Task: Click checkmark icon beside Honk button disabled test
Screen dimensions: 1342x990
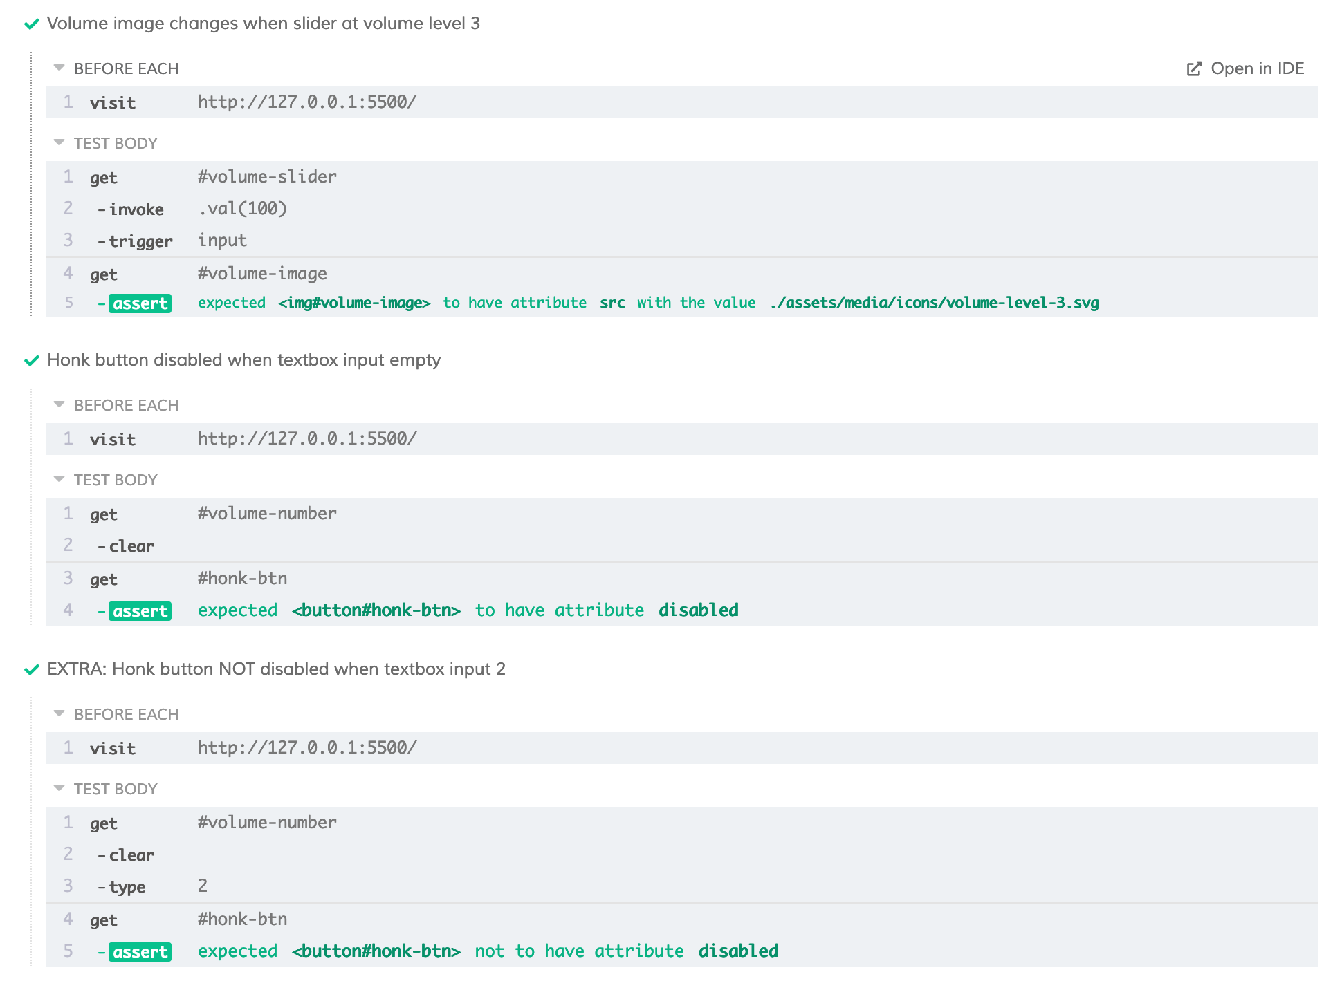Action: [x=32, y=361]
